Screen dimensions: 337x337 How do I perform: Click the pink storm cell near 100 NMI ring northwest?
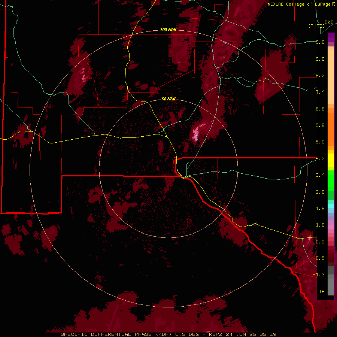point(84,75)
